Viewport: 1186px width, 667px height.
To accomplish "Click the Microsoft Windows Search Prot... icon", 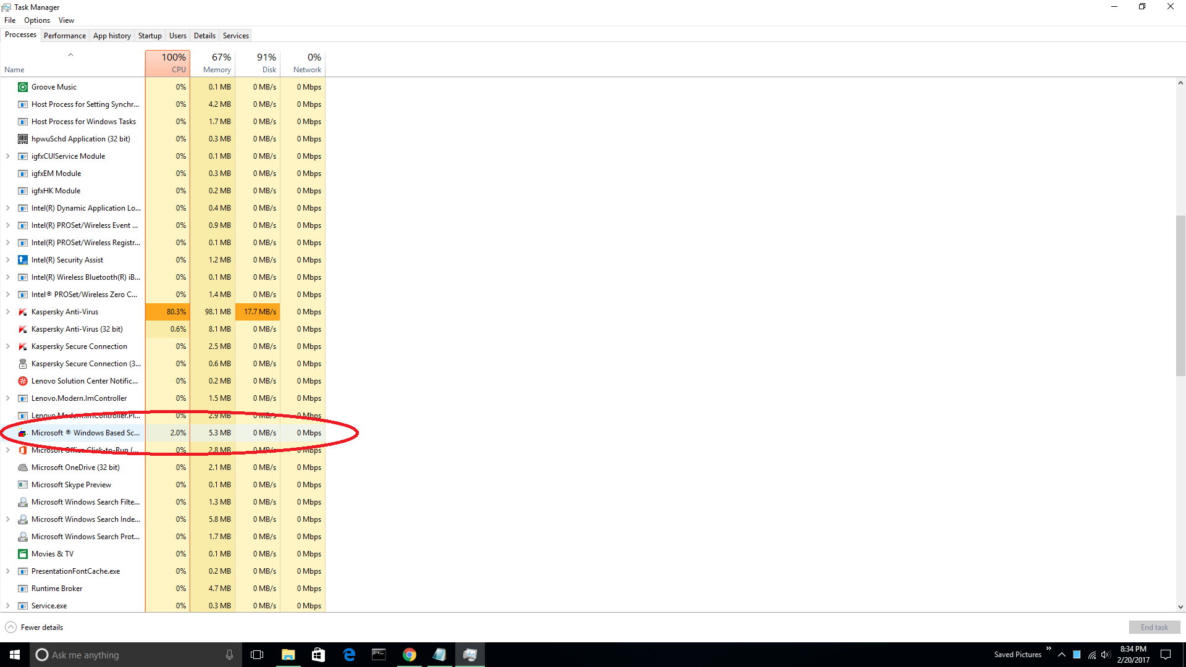I will point(23,537).
